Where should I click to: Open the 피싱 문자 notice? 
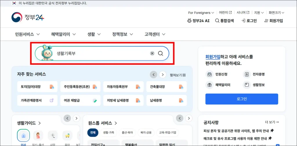pos(238,131)
